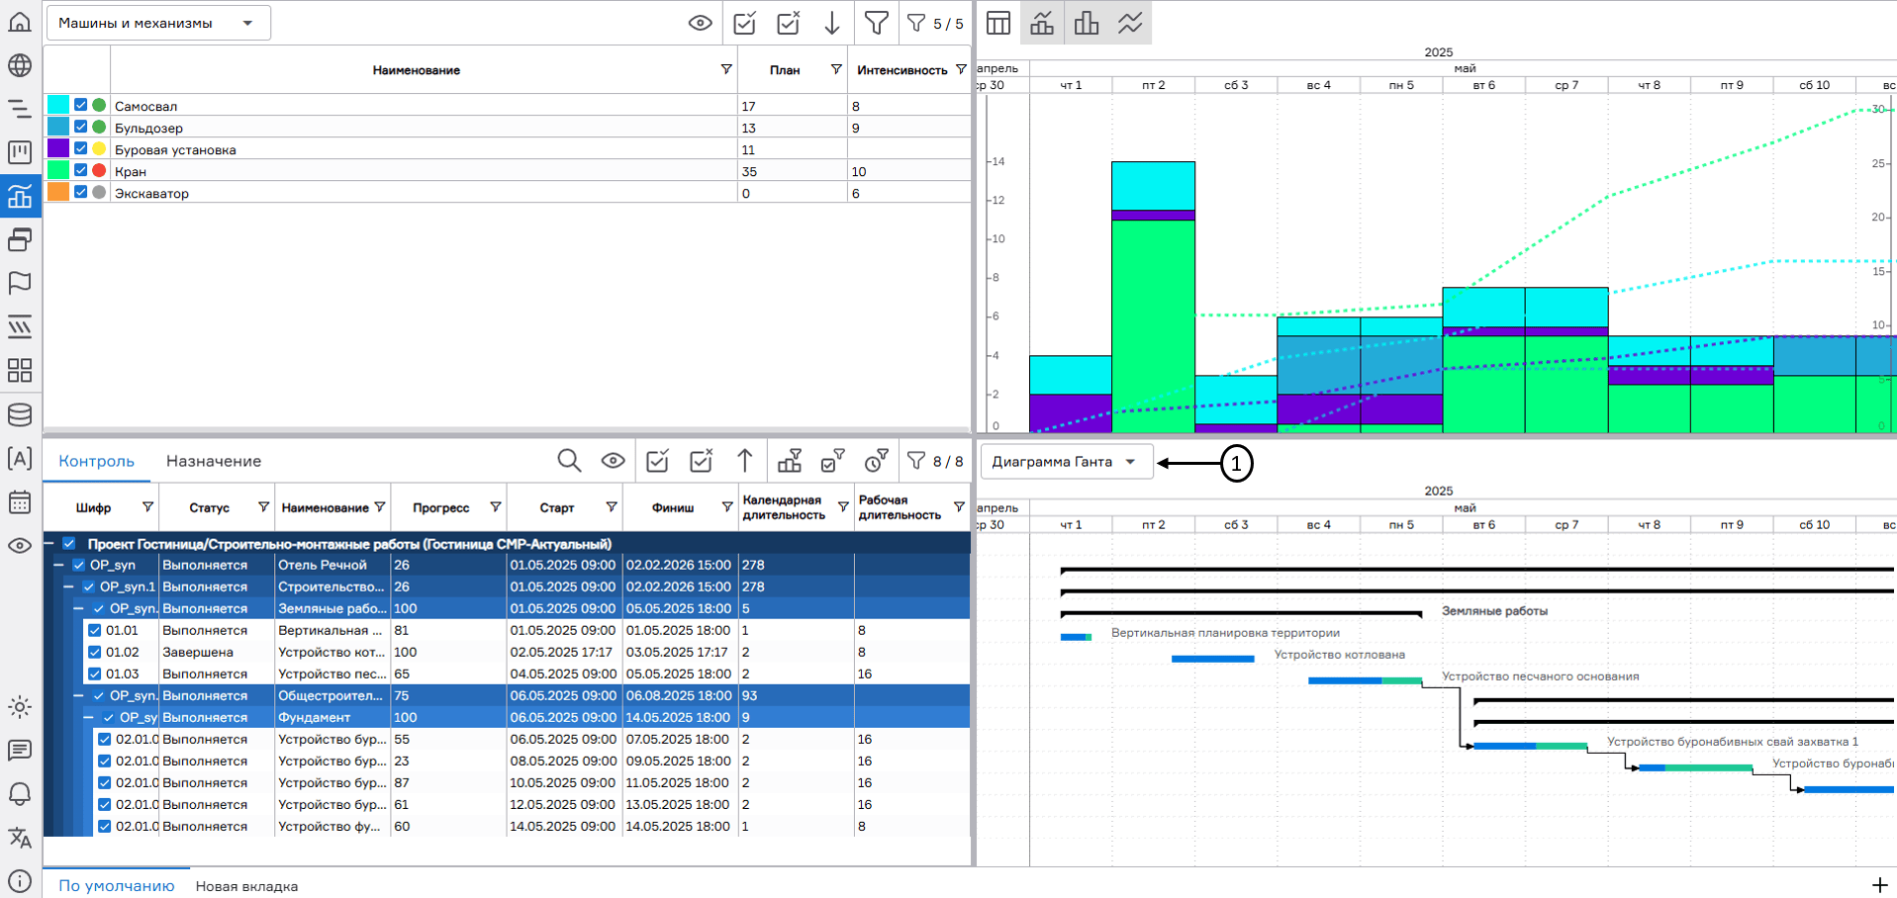
Task: Switch to table view above the chart
Action: click(x=998, y=23)
